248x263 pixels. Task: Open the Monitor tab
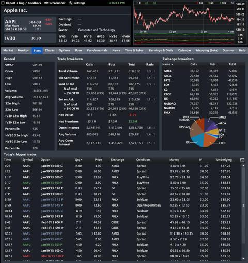[x=23, y=50]
